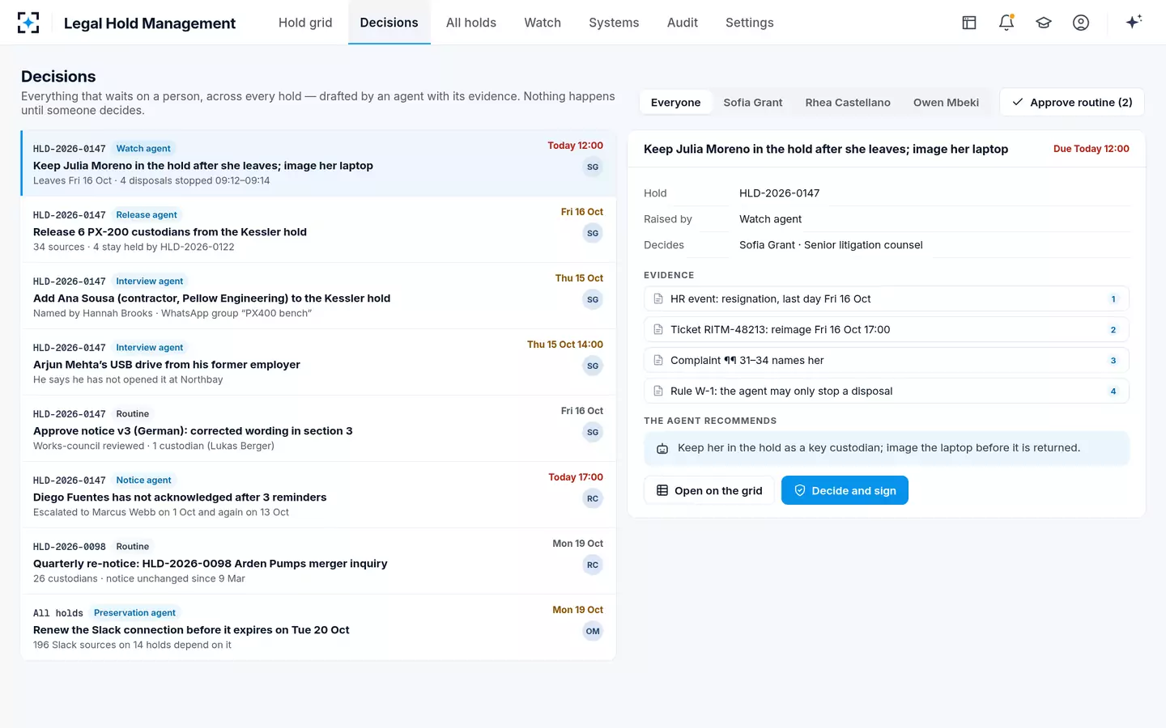Filter decisions by Rhea Castellano

pyautogui.click(x=848, y=103)
